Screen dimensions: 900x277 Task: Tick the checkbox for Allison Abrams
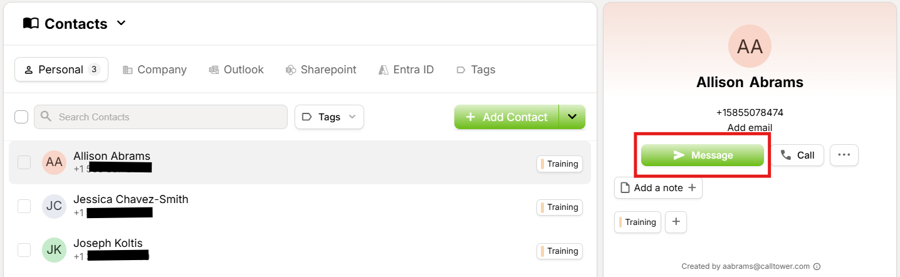(24, 162)
